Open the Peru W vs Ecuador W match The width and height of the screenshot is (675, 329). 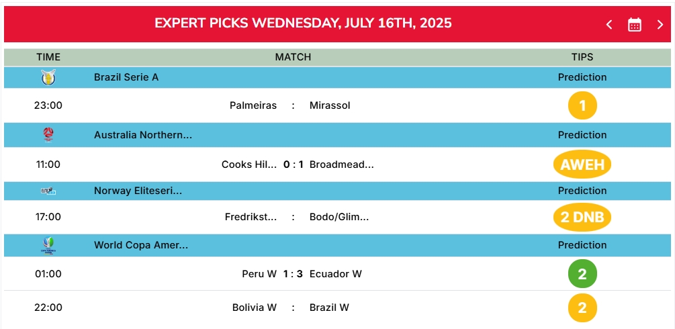tap(302, 274)
